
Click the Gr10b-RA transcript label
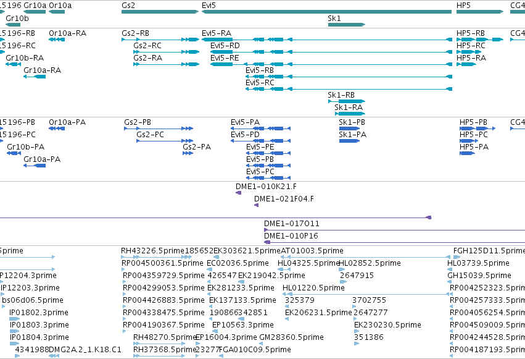click(x=25, y=58)
